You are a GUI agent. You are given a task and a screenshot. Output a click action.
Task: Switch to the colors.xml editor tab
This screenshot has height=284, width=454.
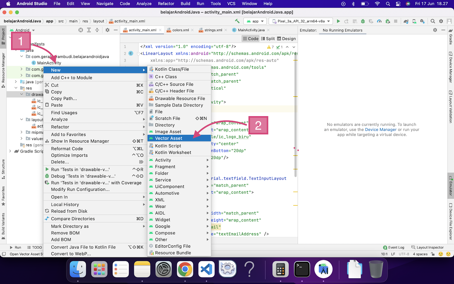(x=180, y=30)
